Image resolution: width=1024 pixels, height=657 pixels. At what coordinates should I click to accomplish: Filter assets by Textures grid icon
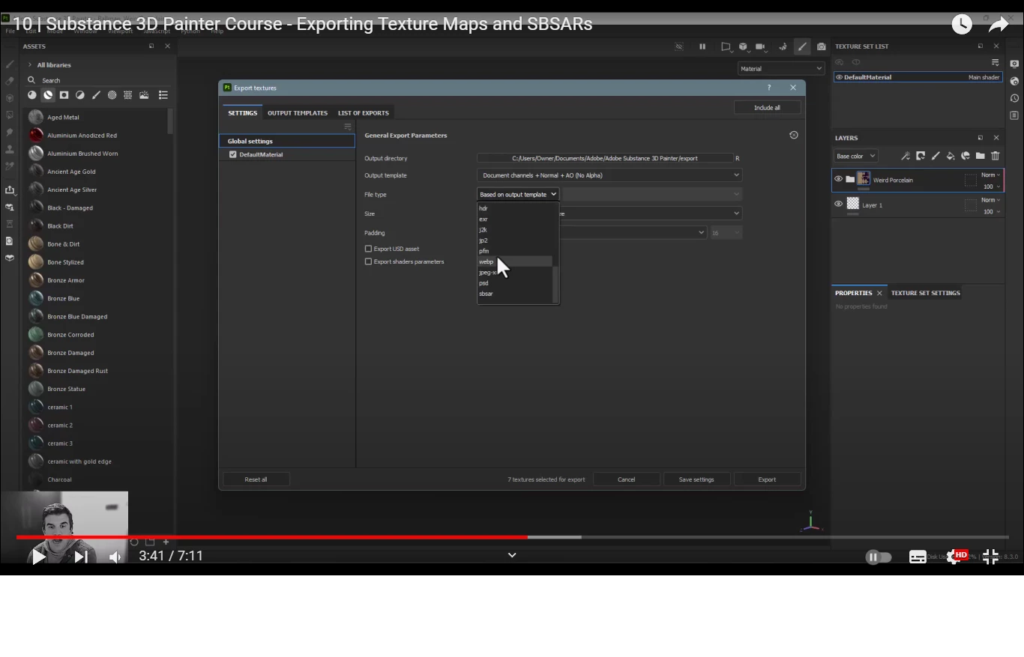click(128, 95)
